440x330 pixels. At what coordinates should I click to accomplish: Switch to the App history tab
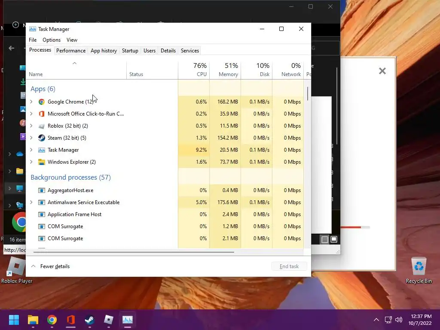tap(104, 51)
